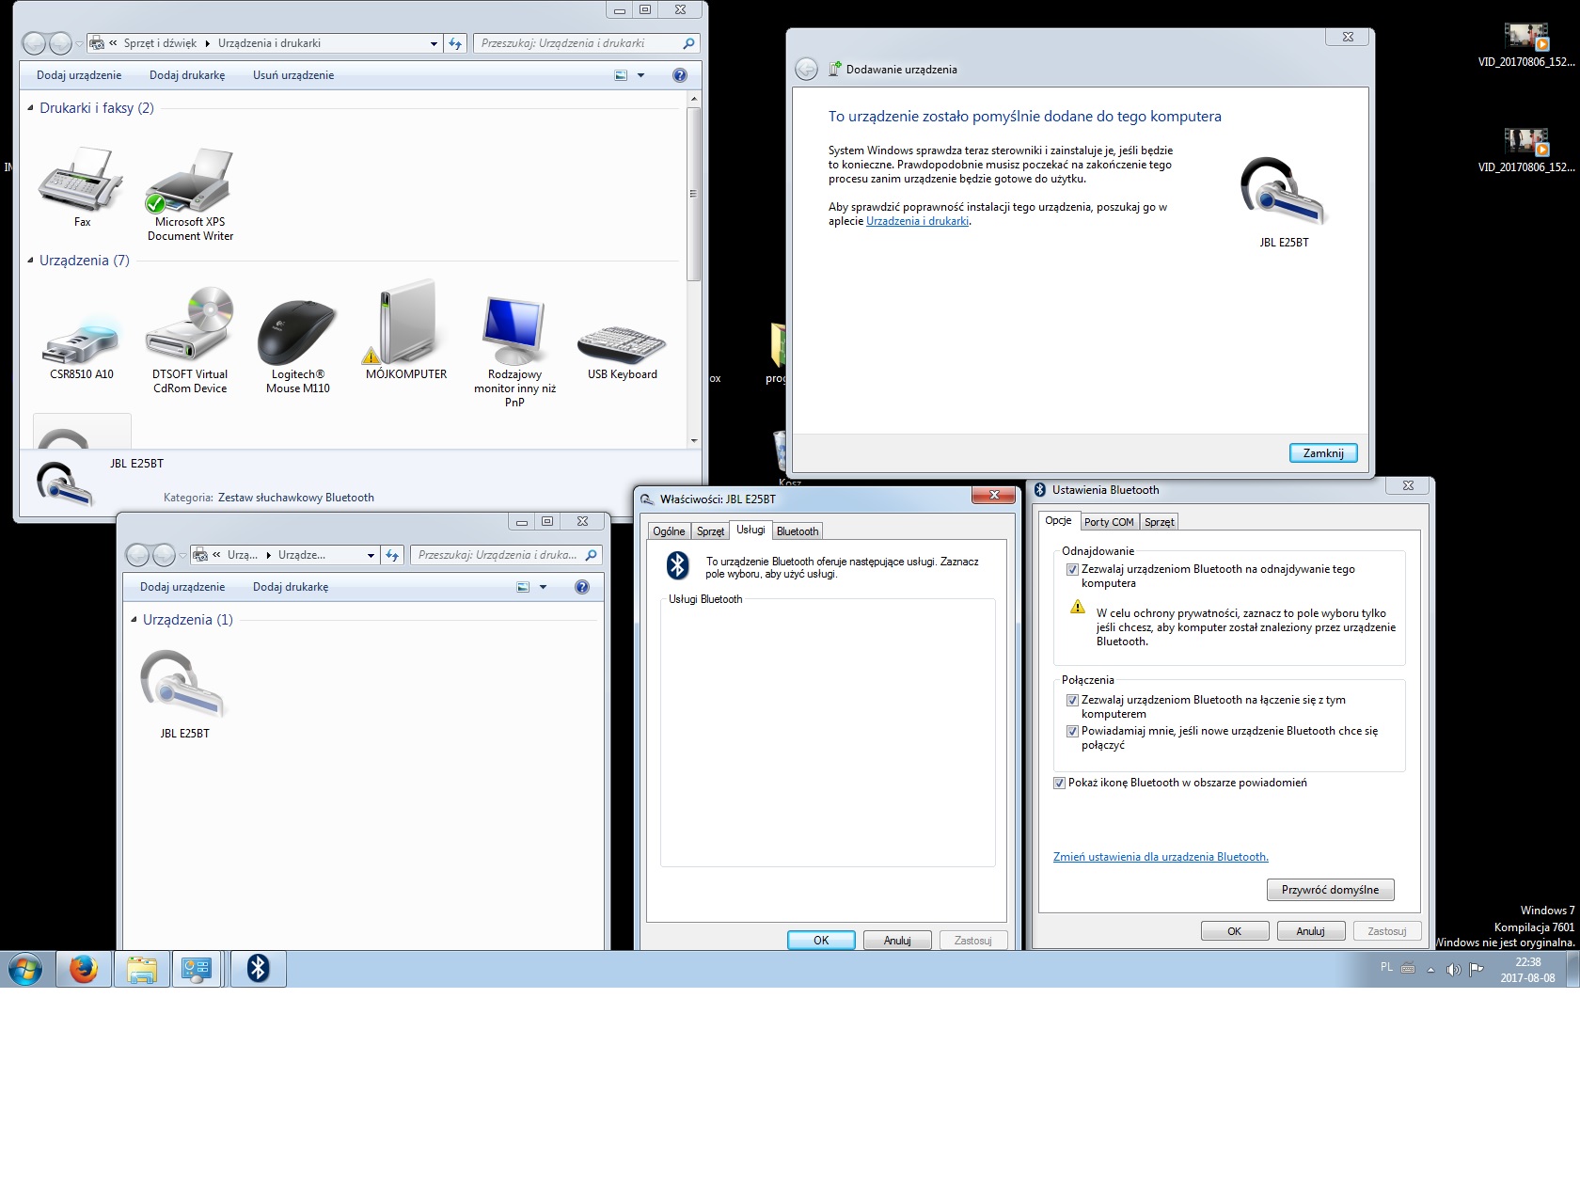
Task: Open the volume control in system tray
Action: [1453, 969]
